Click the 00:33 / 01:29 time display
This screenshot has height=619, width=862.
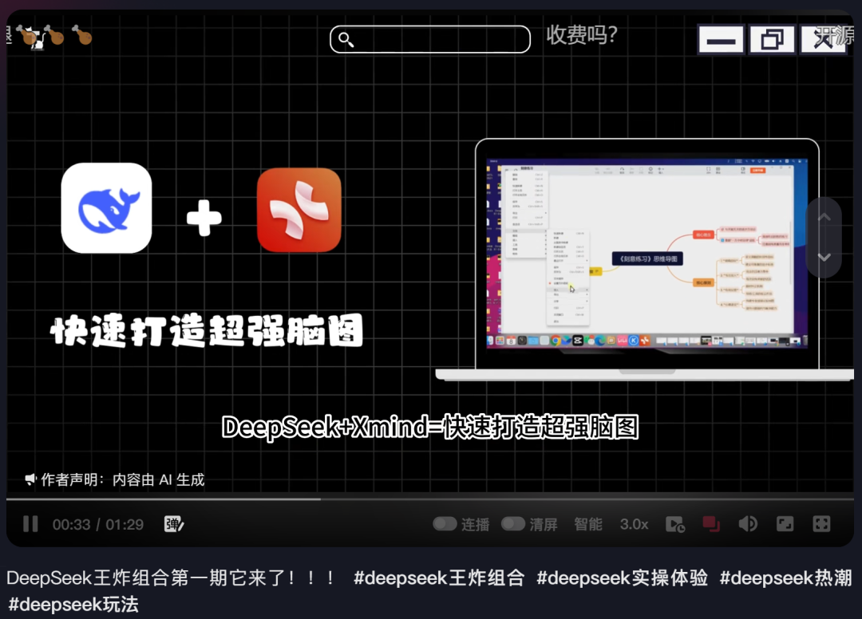point(98,525)
